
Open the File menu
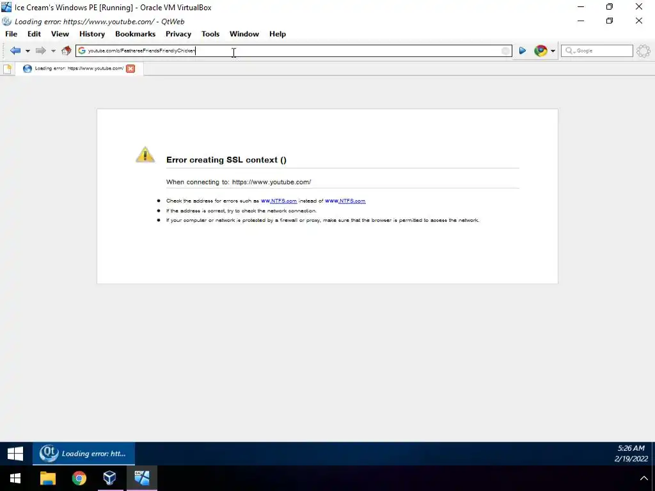(x=11, y=34)
